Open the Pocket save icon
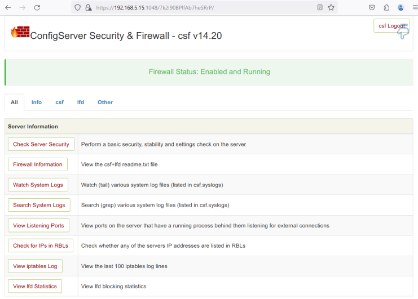This screenshot has height=299, width=418. pyautogui.click(x=372, y=7)
